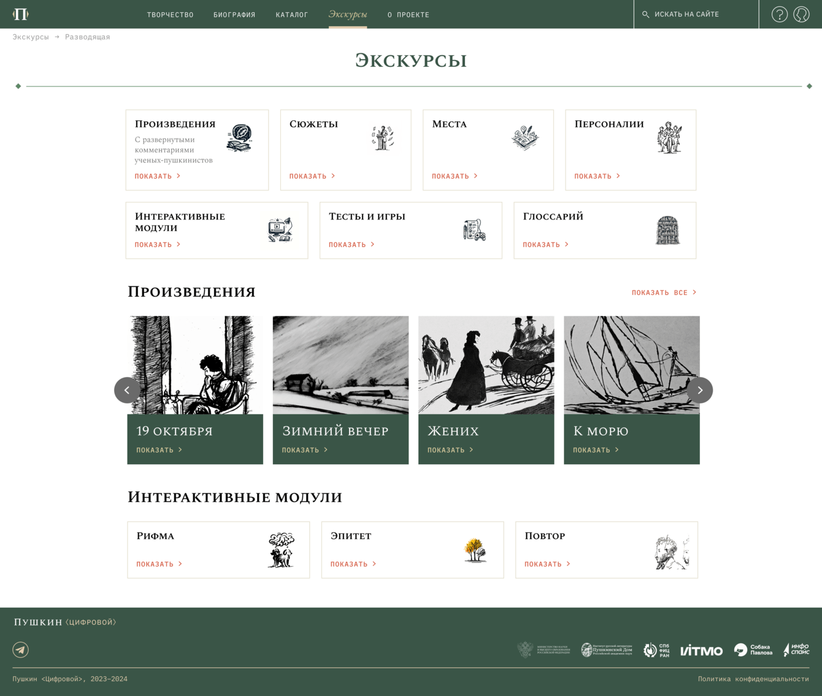Click the ITMO logo in the footer
The height and width of the screenshot is (696, 822).
point(702,651)
